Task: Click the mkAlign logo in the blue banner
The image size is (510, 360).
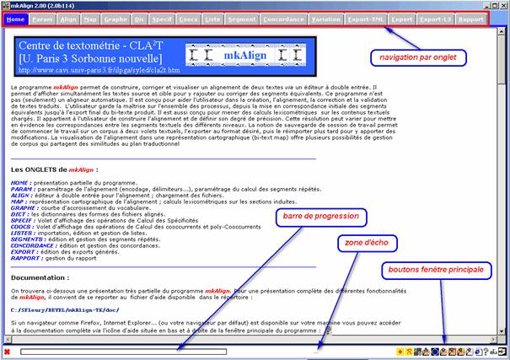Action: (x=245, y=56)
